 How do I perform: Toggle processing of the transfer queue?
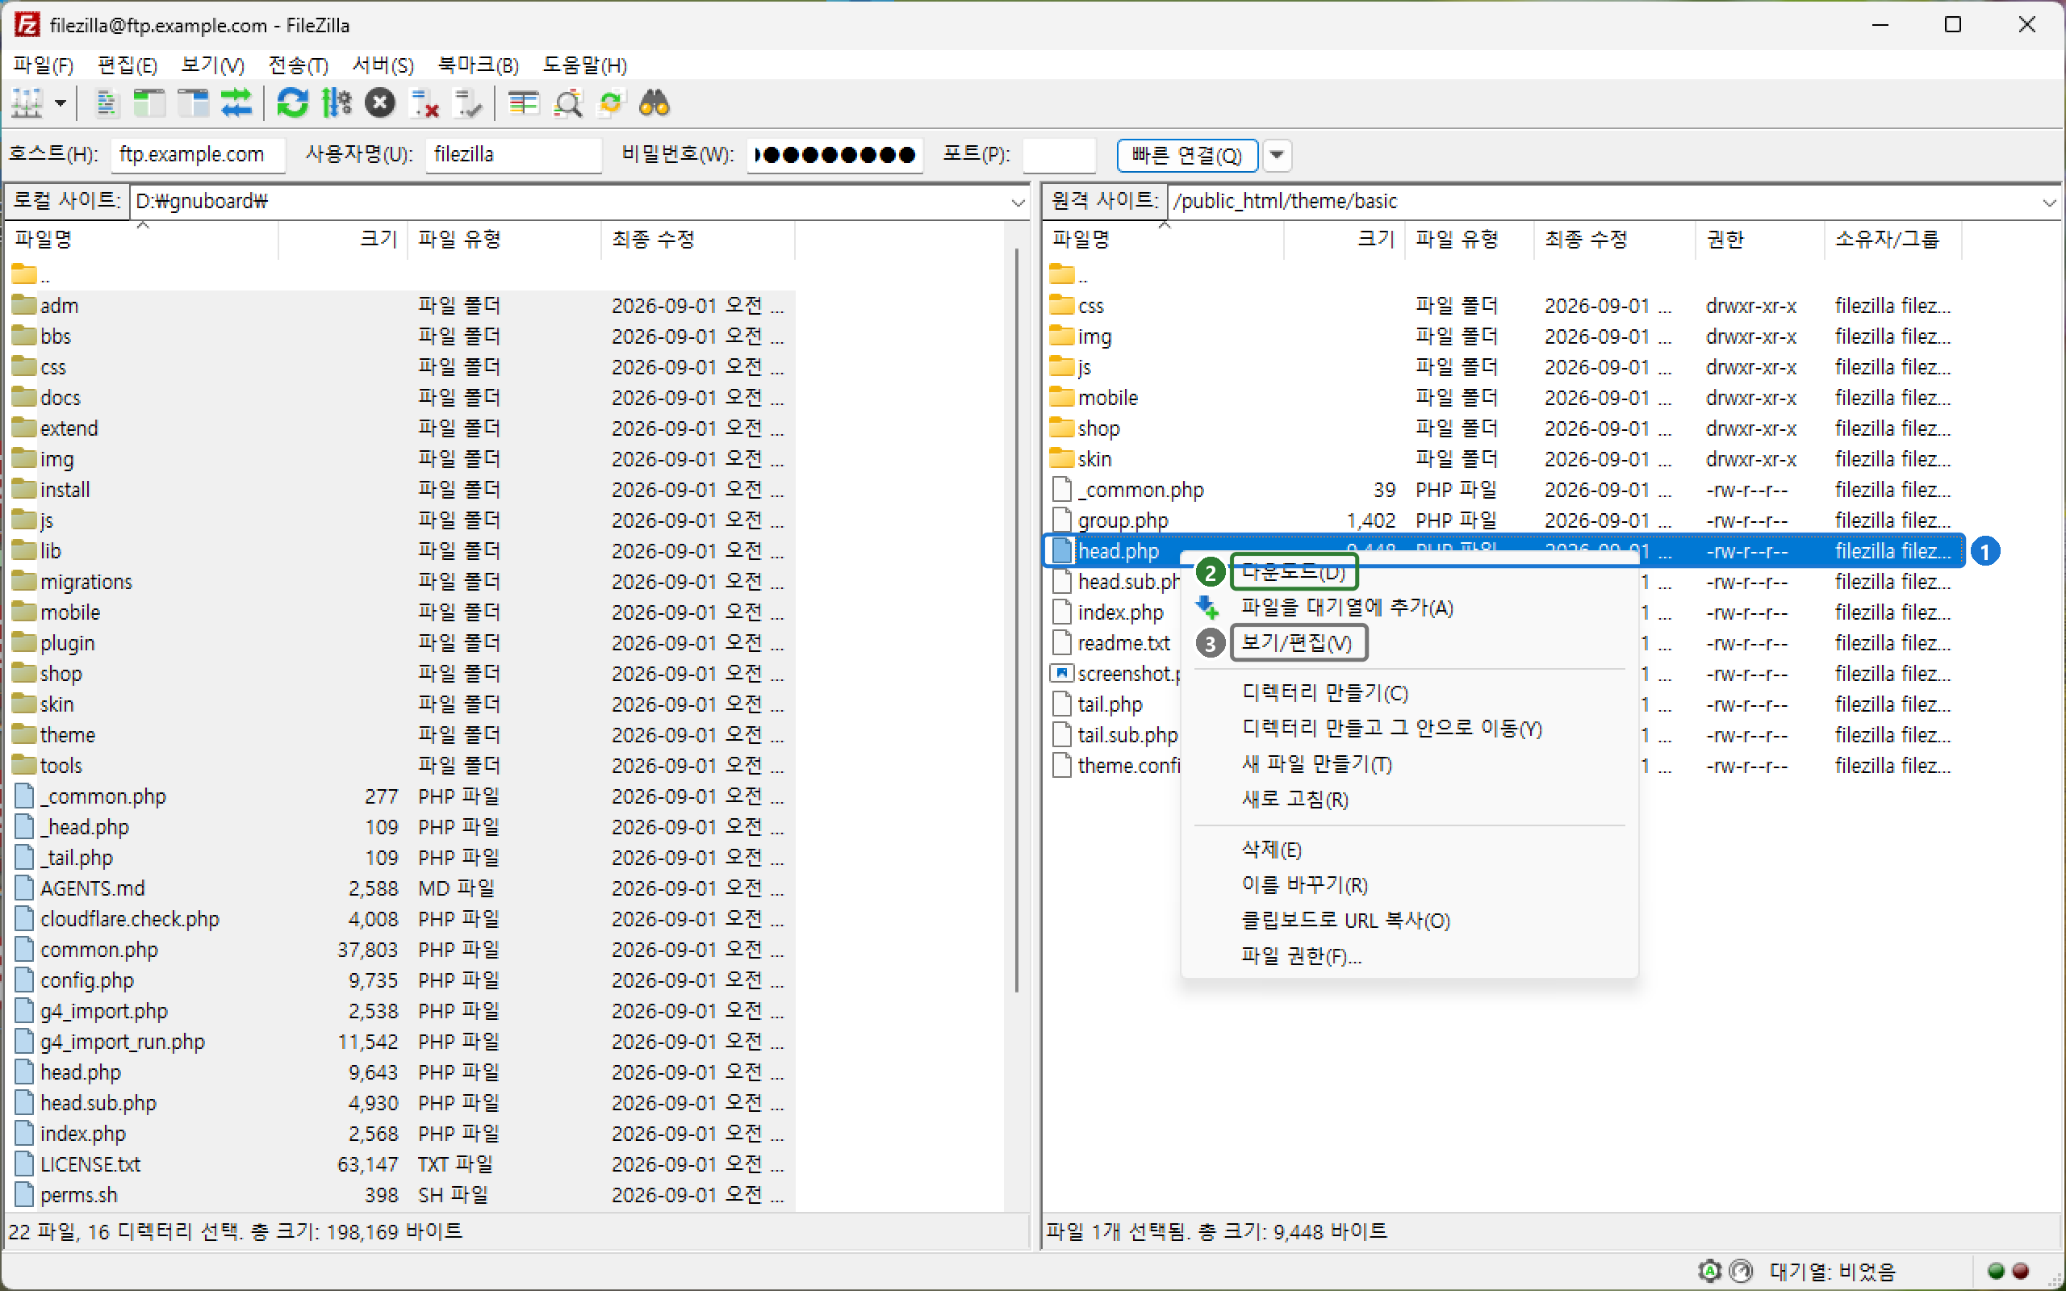pyautogui.click(x=337, y=103)
